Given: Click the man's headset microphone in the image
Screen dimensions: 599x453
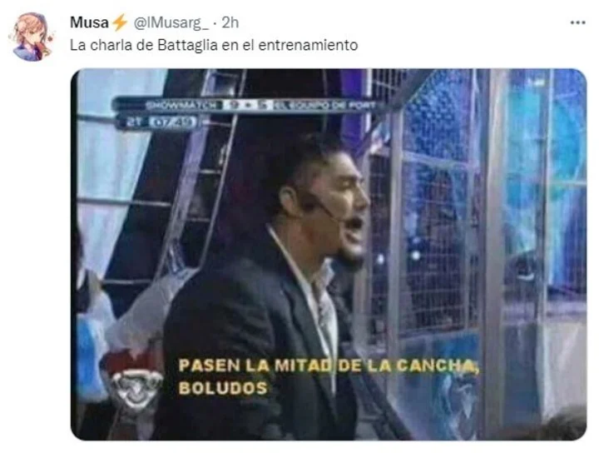Looking at the screenshot, I should (323, 208).
